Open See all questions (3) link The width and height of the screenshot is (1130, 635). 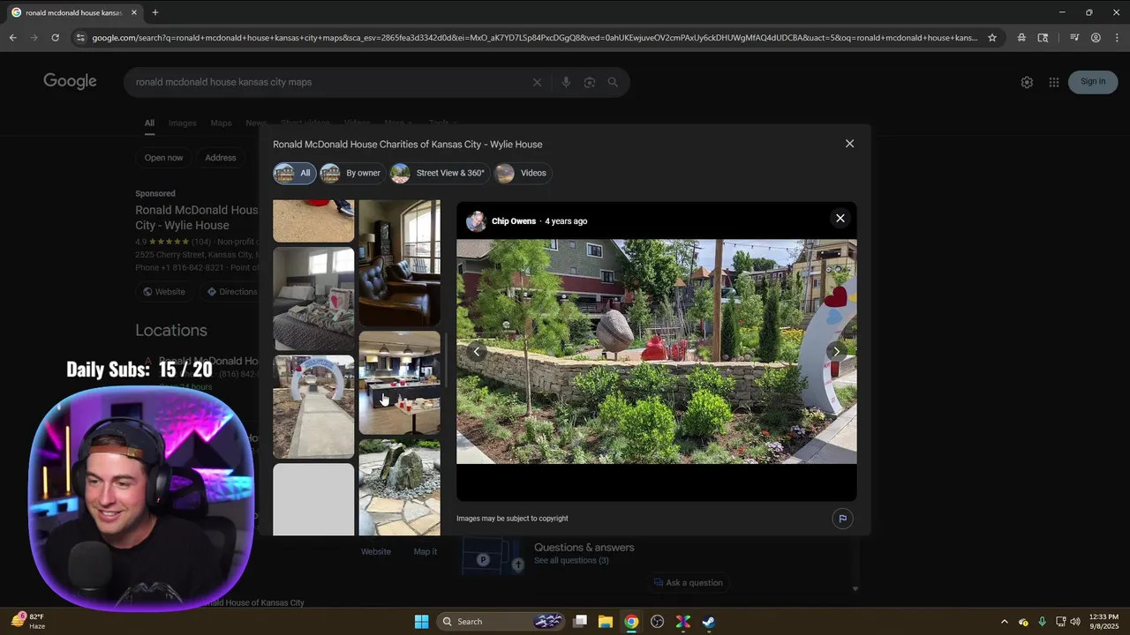pyautogui.click(x=571, y=561)
